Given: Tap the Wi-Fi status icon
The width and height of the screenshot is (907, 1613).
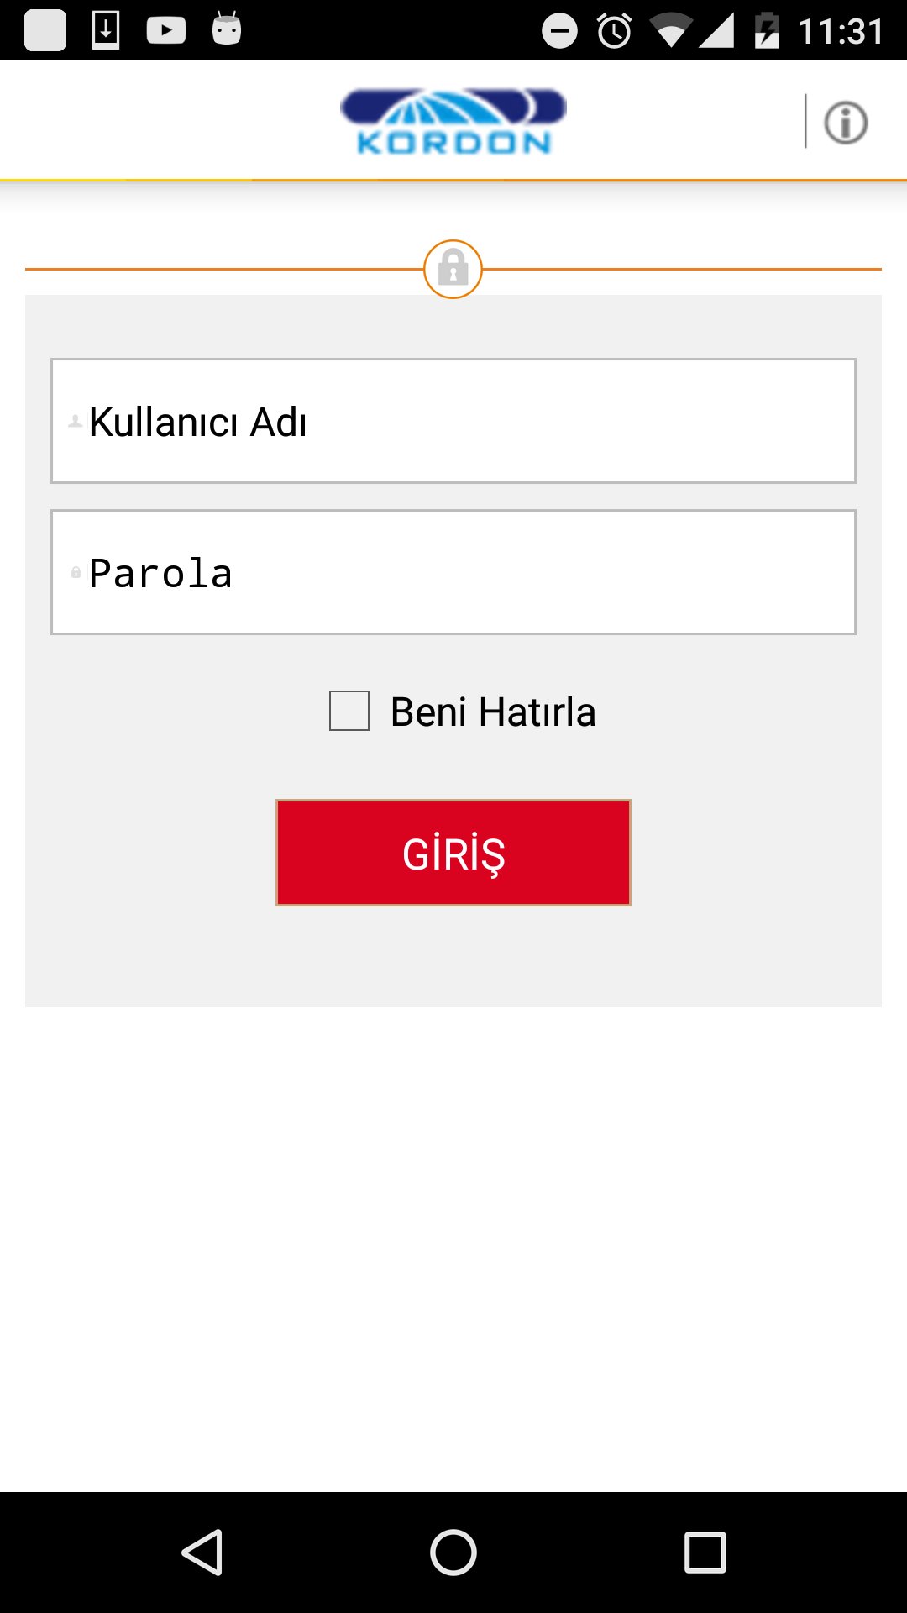Looking at the screenshot, I should (670, 32).
